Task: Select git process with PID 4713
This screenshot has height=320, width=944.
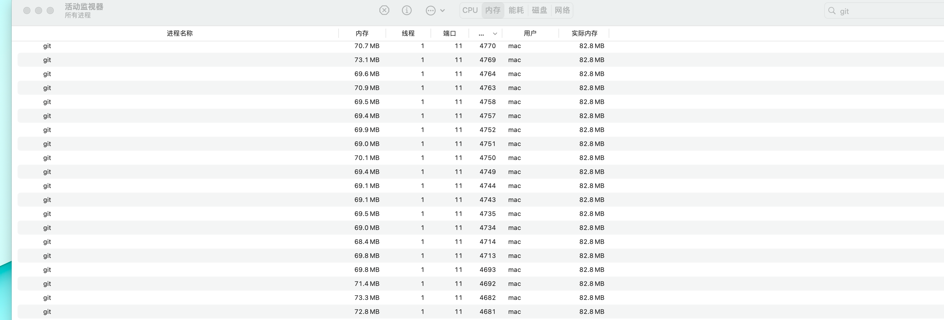Action: (481, 256)
